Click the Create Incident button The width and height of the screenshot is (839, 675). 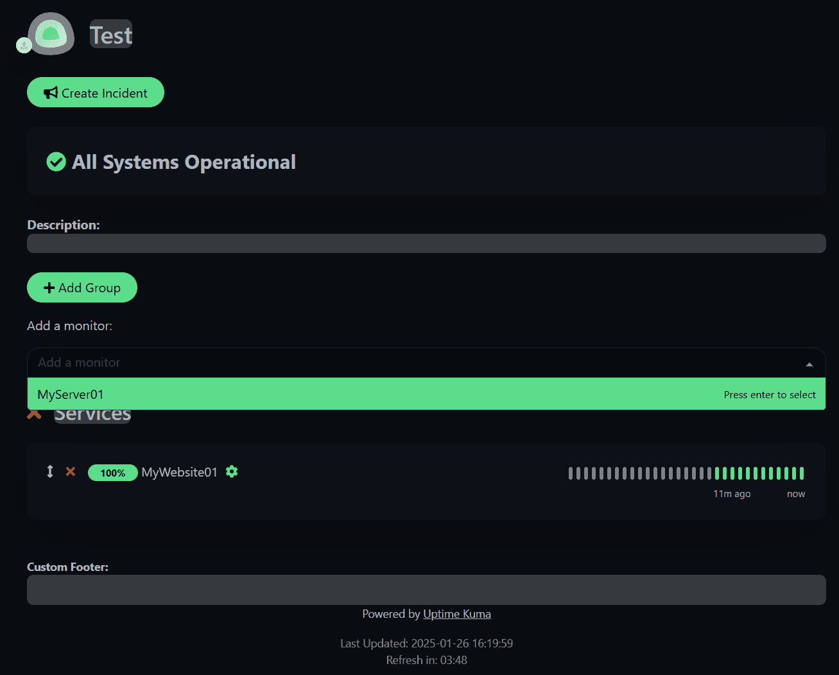point(95,92)
